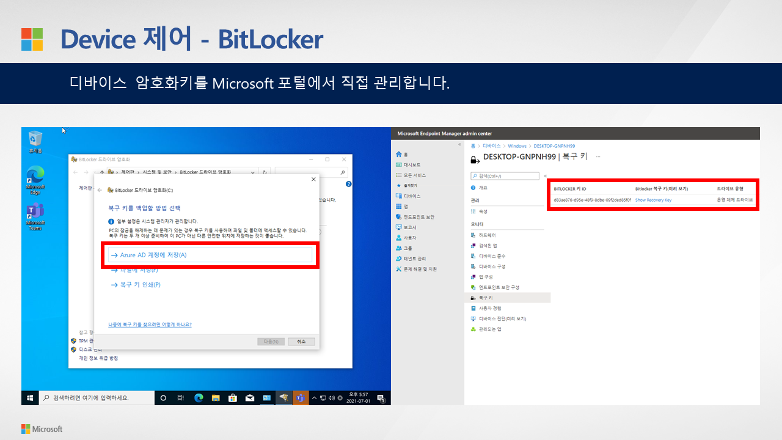Screen dimensions: 782x440
Task: Open the Microsoft Edge desktop shortcut
Action: [x=35, y=180]
